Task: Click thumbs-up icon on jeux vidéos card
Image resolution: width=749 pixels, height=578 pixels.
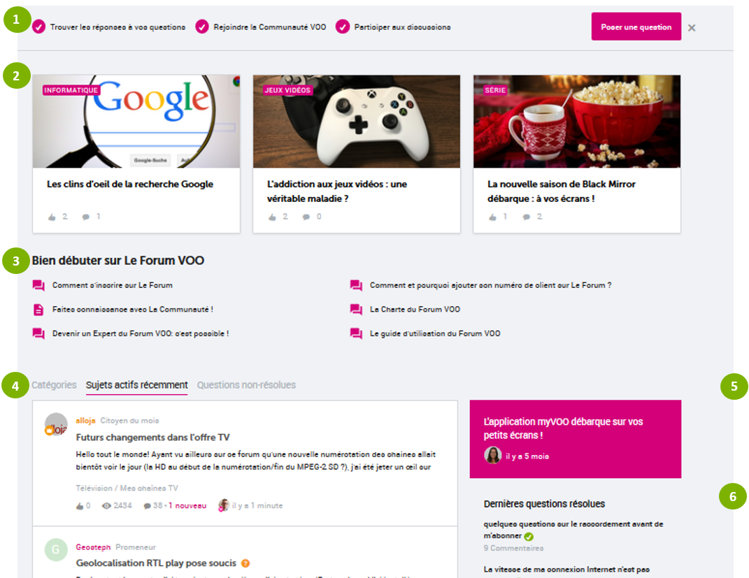Action: pyautogui.click(x=272, y=217)
